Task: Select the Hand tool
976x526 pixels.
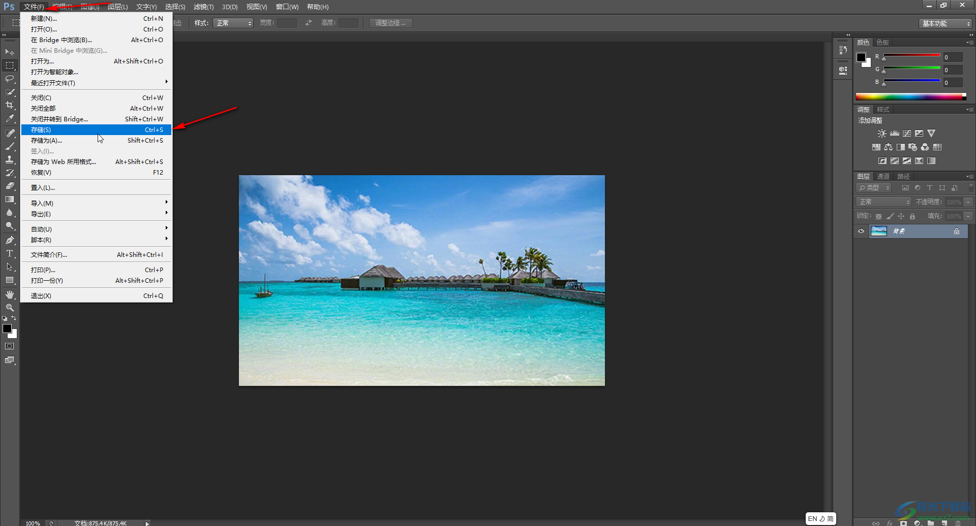Action: click(10, 294)
